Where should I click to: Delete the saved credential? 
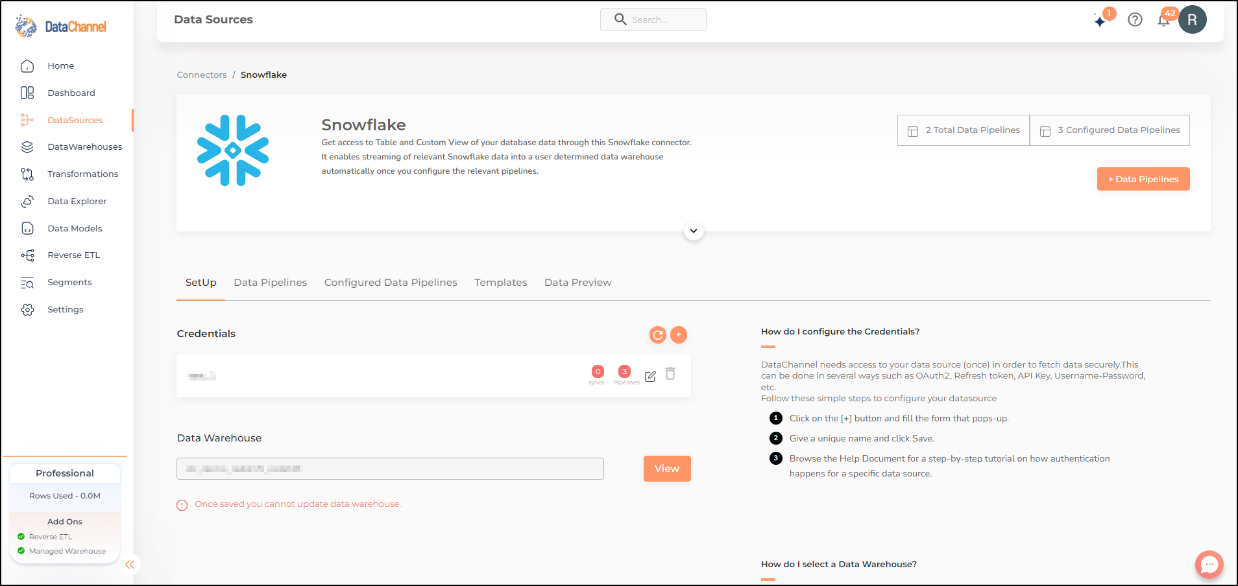pyautogui.click(x=670, y=374)
